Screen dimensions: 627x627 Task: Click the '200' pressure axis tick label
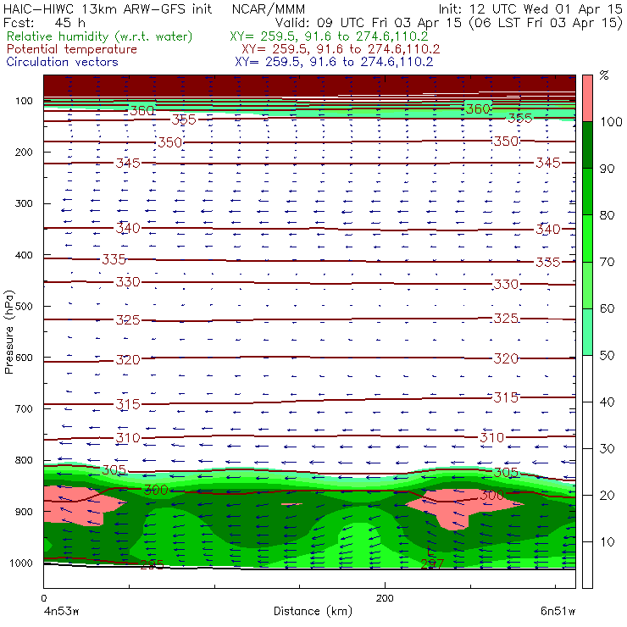[24, 152]
